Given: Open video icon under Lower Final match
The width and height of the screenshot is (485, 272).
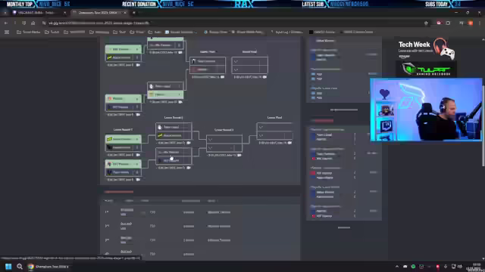Looking at the screenshot, I should point(289,143).
